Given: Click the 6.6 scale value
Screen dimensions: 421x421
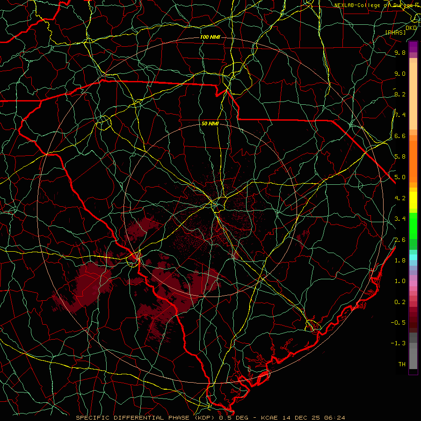Looking at the screenshot, I should pyautogui.click(x=400, y=136).
